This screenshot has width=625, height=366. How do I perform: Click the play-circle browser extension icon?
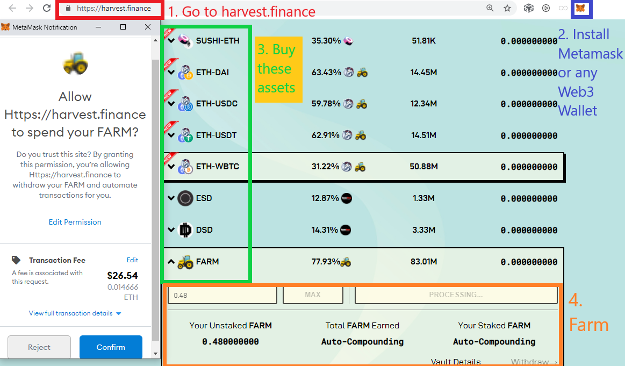546,8
